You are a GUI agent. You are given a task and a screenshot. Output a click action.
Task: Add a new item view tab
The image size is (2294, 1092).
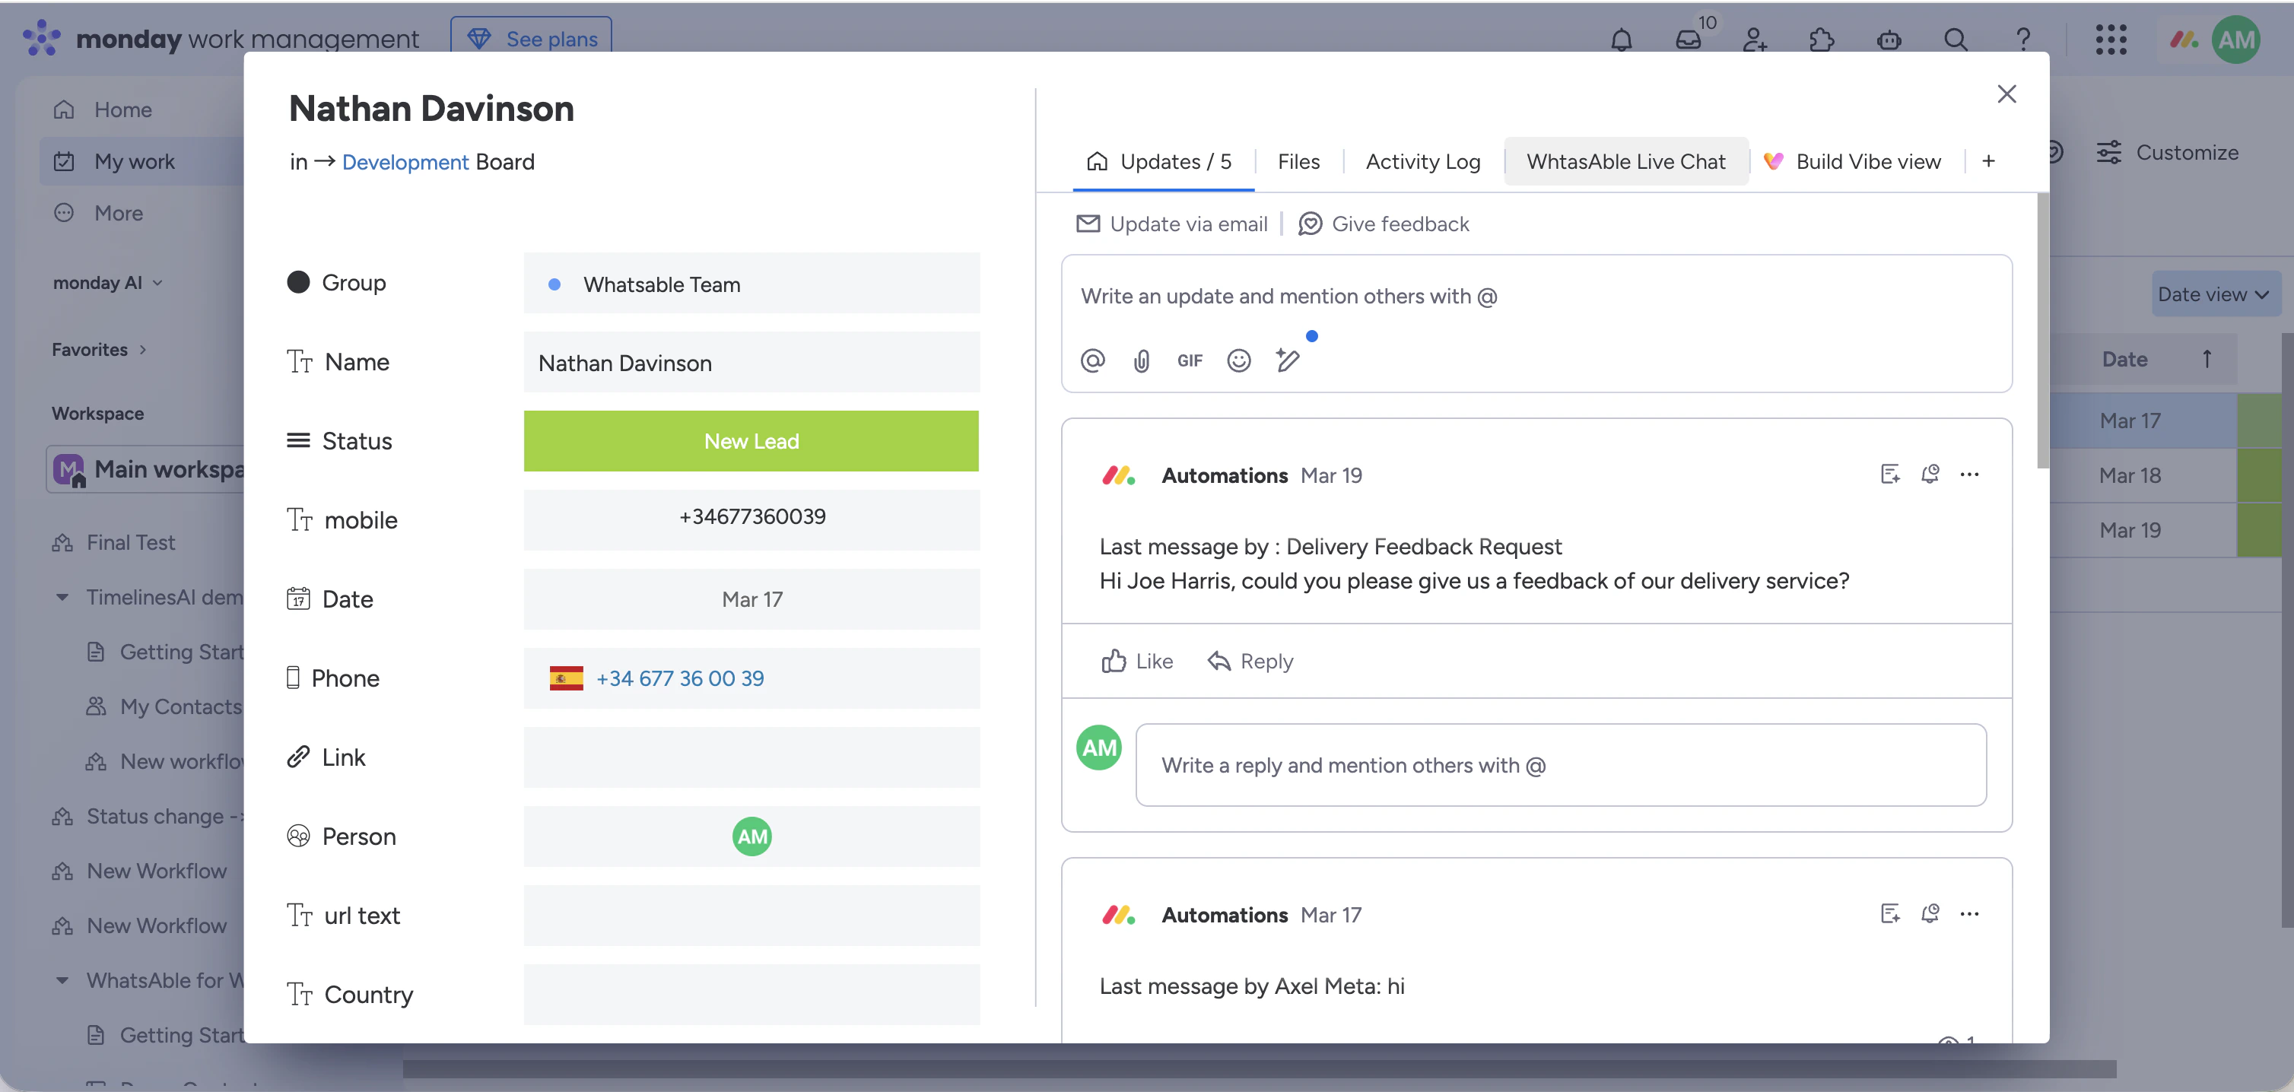tap(1988, 161)
